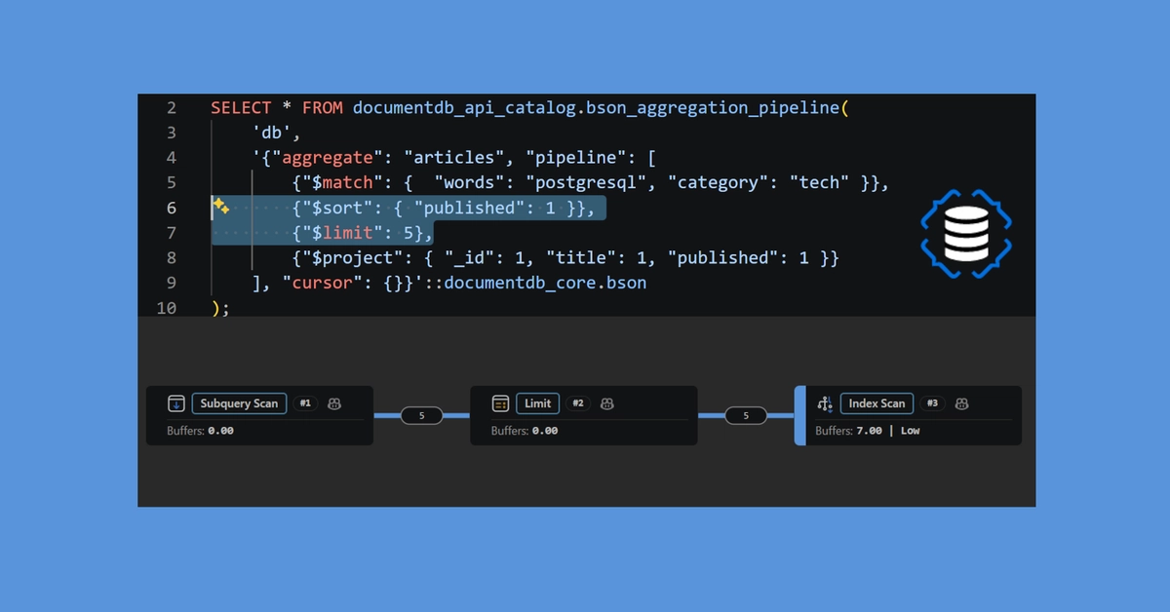Screen dimensions: 1170x612
Task: Open Copilot icon on Limit node
Action: (606, 403)
